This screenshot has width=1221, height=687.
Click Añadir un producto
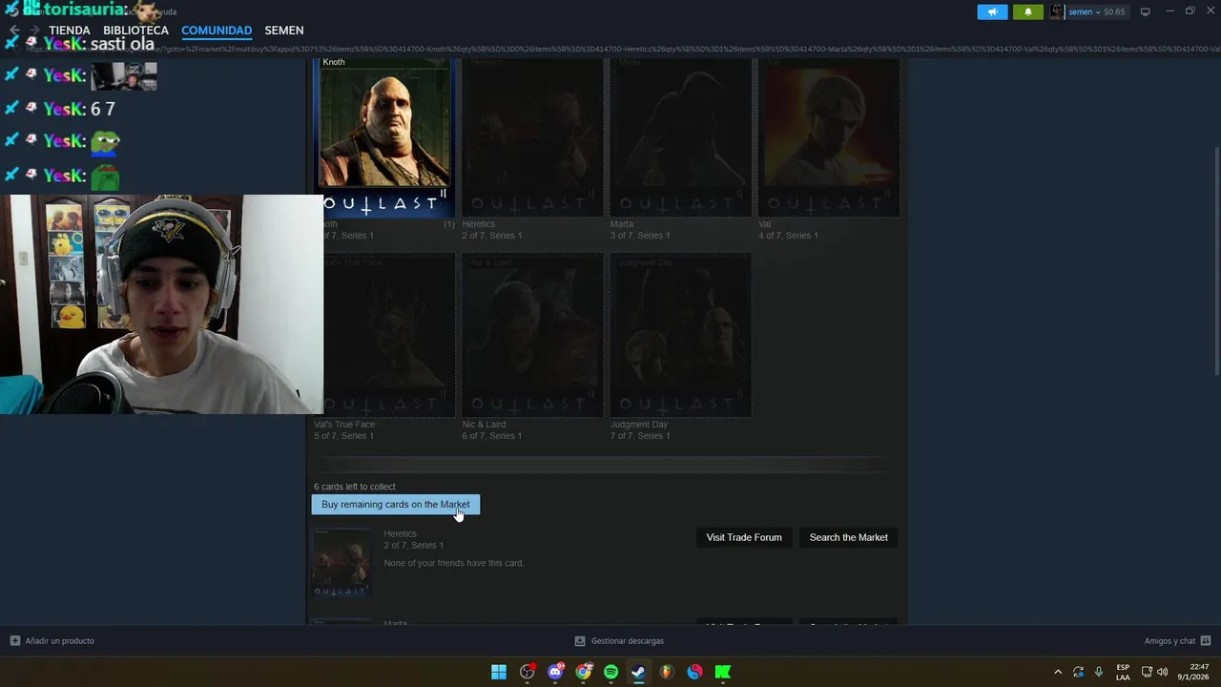[52, 641]
